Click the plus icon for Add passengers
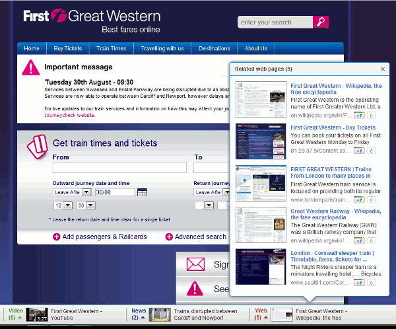This screenshot has width=396, height=329. (x=56, y=237)
